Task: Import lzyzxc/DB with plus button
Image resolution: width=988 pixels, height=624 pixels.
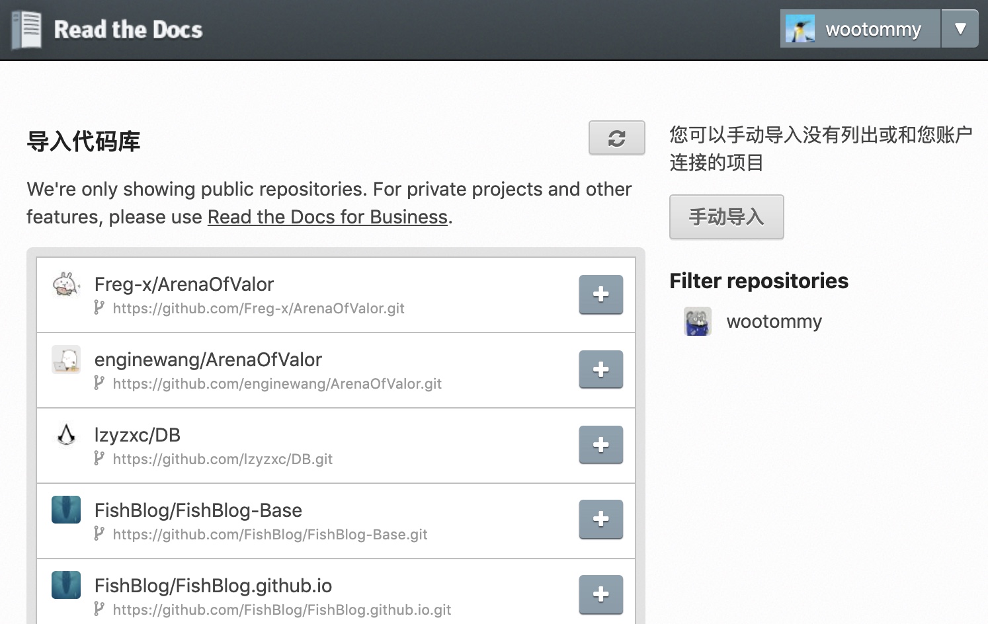Action: tap(600, 445)
